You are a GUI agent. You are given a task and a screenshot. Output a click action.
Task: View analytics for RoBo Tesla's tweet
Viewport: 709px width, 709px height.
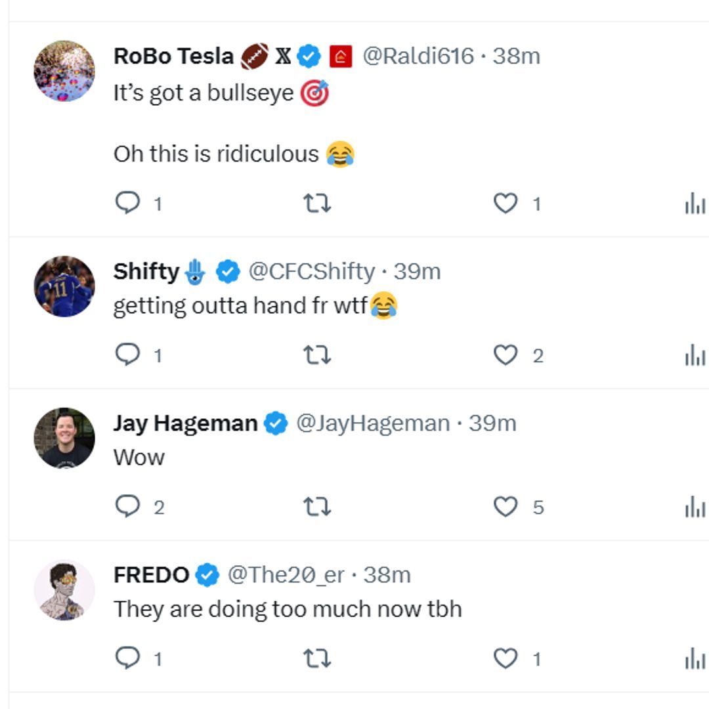pyautogui.click(x=695, y=205)
